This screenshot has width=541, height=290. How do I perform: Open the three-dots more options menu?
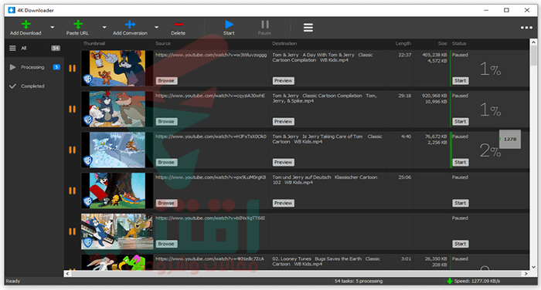(526, 28)
